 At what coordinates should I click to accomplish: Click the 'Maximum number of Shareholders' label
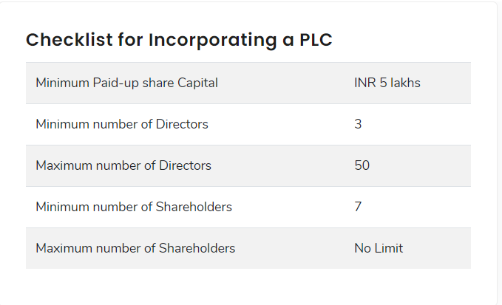point(135,248)
